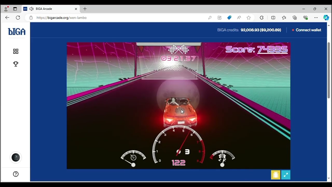Click the BIGA logo in sidebar
Screen dimensions: 332x187
pyautogui.click(x=17, y=32)
